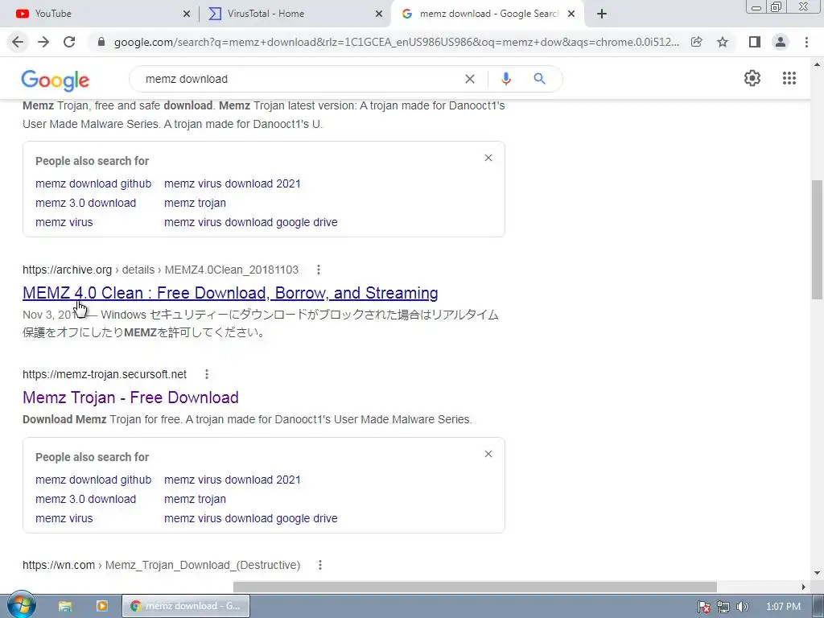Click the archive.org result URL text

pos(160,270)
